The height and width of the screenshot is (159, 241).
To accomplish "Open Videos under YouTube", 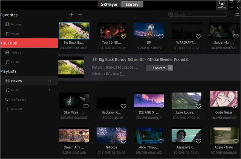I will click(x=29, y=53).
